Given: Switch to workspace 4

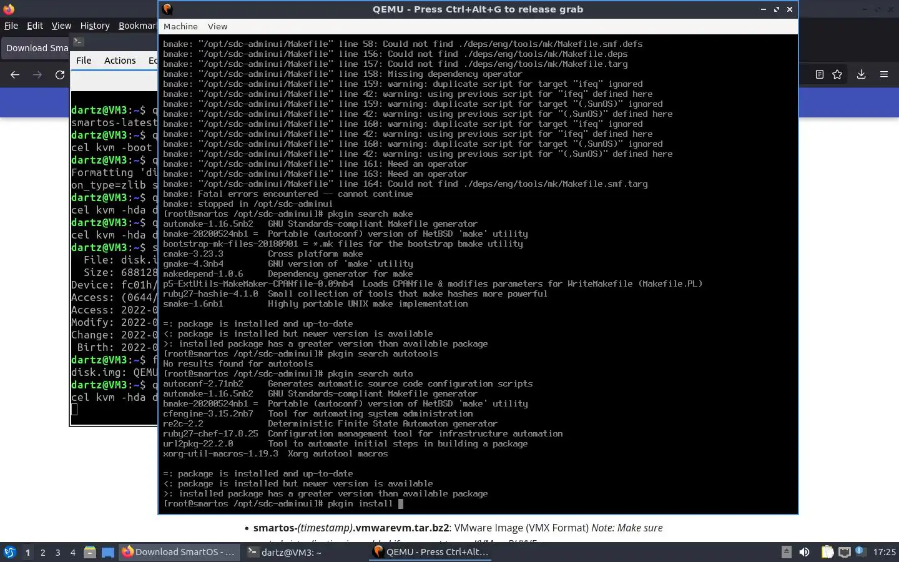Looking at the screenshot, I should [73, 552].
